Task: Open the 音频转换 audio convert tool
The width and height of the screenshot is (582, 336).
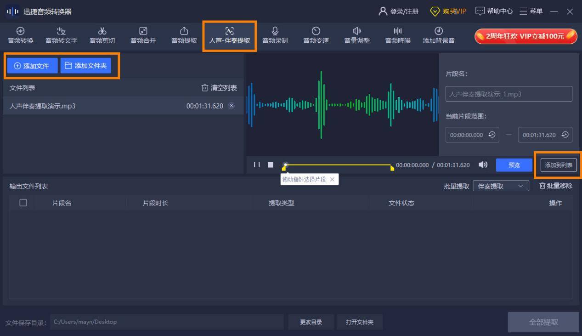Action: point(21,36)
